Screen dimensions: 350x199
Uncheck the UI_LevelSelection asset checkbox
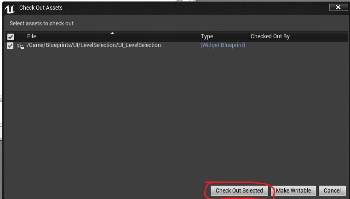(10, 46)
